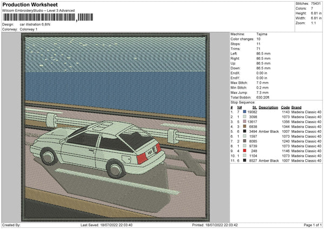Viewport: 324px width, 229px height.
Task: Click the design name "car illistration 6,8IN"
Action: coord(35,24)
